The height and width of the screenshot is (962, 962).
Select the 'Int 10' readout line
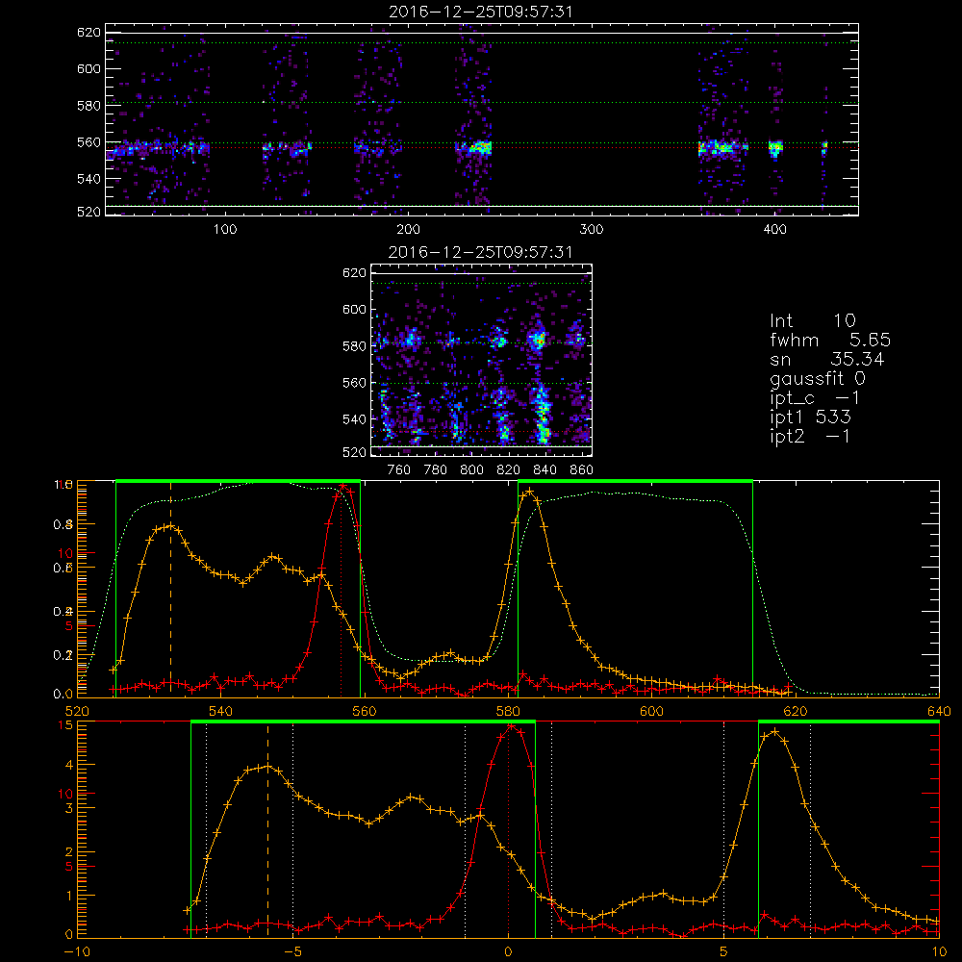pyautogui.click(x=812, y=320)
